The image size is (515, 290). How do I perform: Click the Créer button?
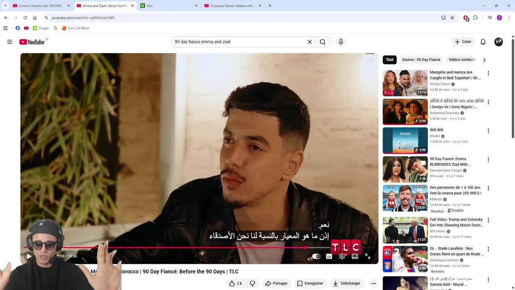tap(463, 42)
